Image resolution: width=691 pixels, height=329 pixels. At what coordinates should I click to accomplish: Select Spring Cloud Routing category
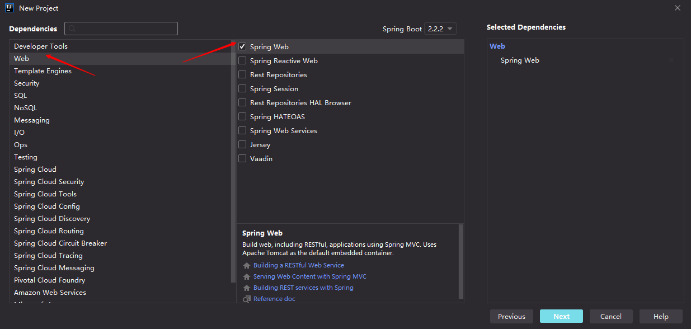pyautogui.click(x=120, y=231)
